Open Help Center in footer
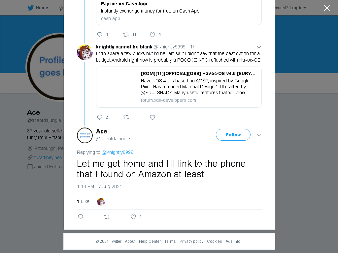338x253 pixels. click(x=150, y=241)
